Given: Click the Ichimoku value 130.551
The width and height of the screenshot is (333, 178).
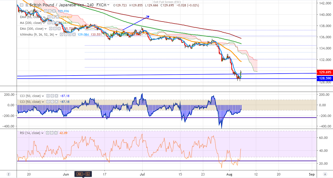Looking at the screenshot, I should pos(96,35).
